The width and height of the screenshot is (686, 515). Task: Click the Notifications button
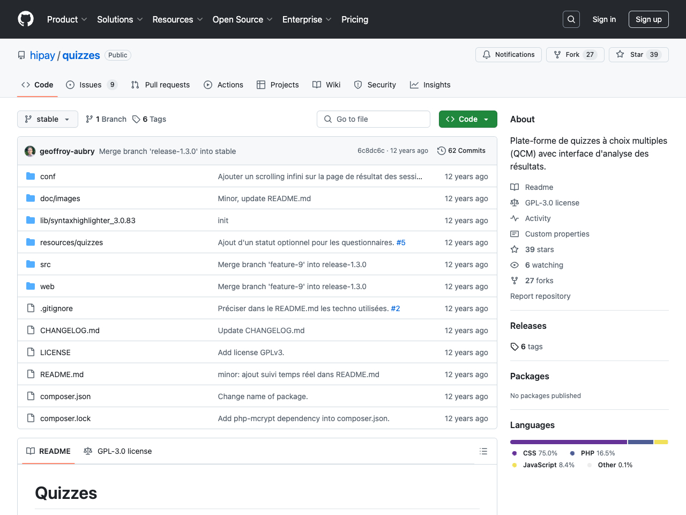[x=509, y=55]
